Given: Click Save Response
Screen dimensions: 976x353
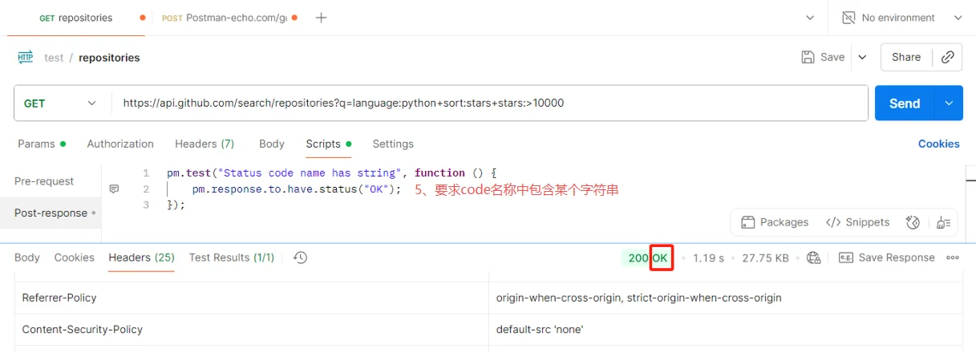Looking at the screenshot, I should pyautogui.click(x=887, y=258).
